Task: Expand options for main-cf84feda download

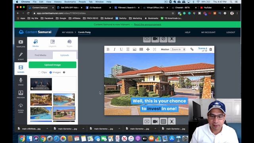Action: [47, 129]
